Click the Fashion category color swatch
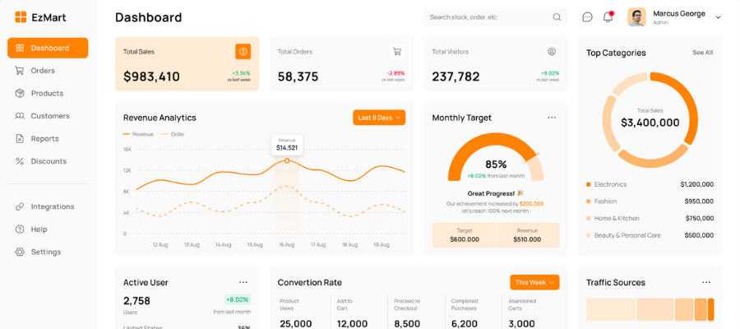740x329 pixels. [588, 202]
